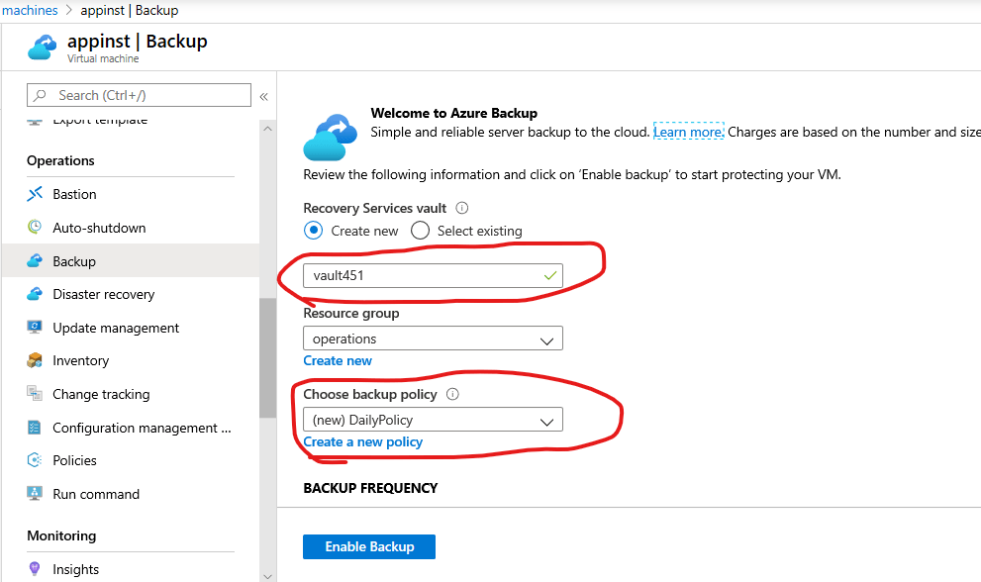Click the Inventory box icon

point(35,360)
